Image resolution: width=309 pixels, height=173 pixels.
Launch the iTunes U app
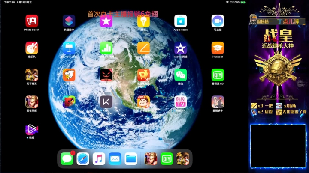tap(218, 48)
